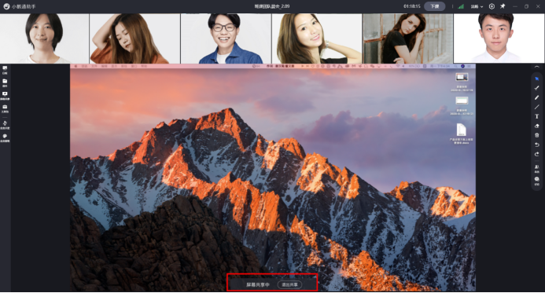Pin the window with the pushpin icon

coord(503,6)
